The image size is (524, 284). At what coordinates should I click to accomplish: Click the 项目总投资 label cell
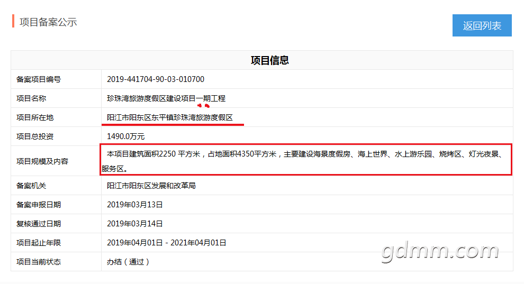click(56, 136)
